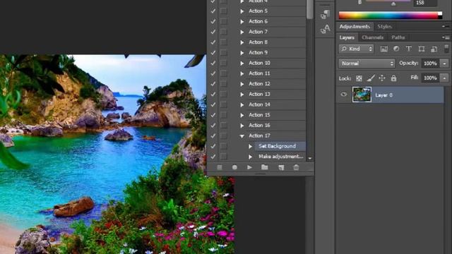452x254 pixels.
Task: Click the Stop playing/recording action button
Action: 220,167
